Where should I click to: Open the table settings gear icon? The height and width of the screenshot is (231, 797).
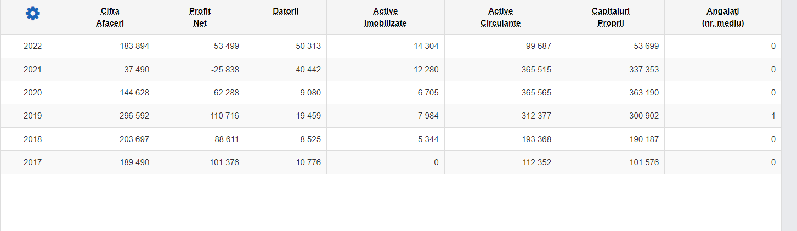click(32, 14)
